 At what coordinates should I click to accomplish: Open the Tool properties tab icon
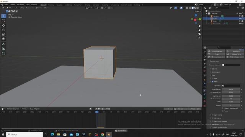(x=204, y=52)
